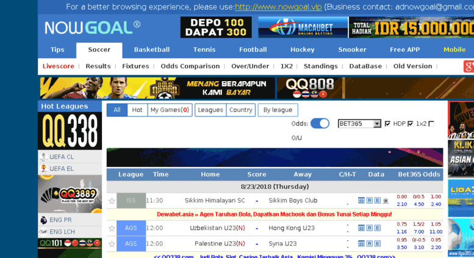The image size is (474, 258).
Task: Click the QQ338 sidebar banner
Action: (70, 131)
